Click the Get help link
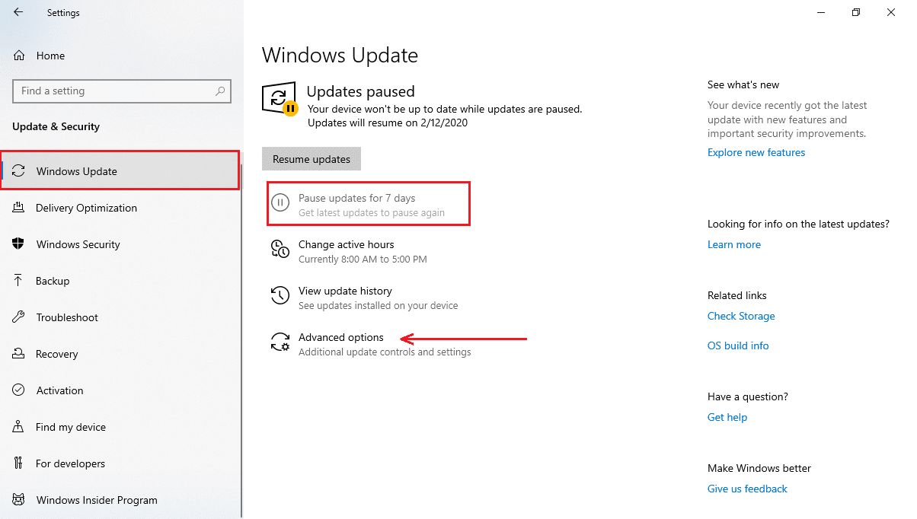The width and height of the screenshot is (917, 519). click(727, 417)
